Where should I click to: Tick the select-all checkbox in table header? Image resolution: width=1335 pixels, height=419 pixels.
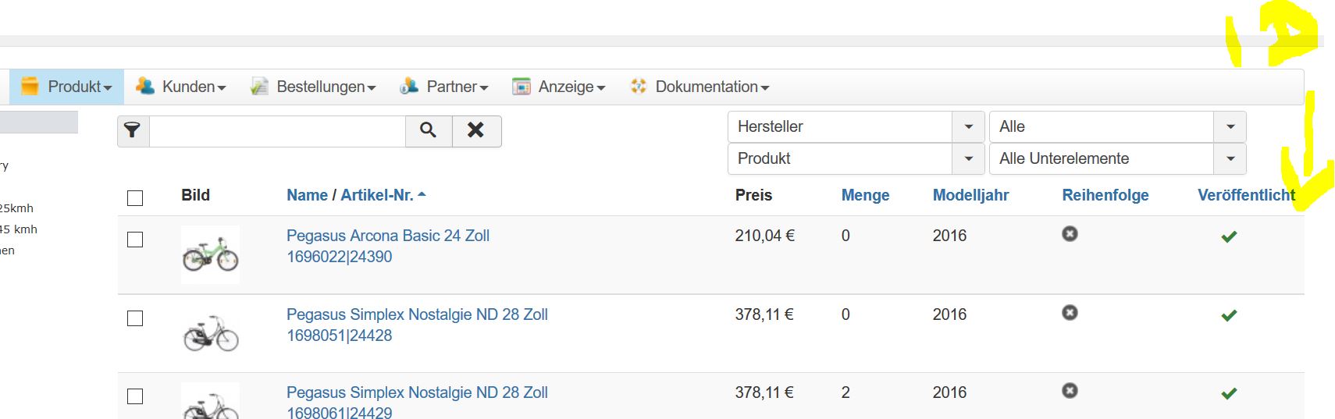pyautogui.click(x=135, y=198)
